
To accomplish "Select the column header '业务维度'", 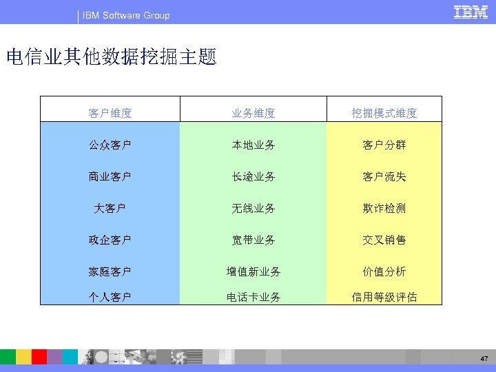I will 254,113.
